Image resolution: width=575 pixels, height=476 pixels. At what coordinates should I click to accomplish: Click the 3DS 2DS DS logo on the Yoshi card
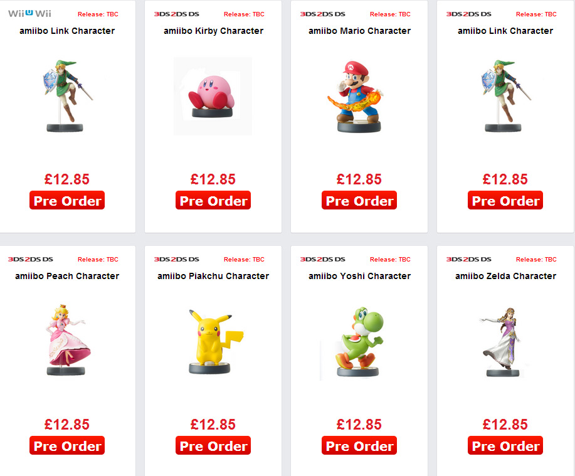(x=323, y=259)
